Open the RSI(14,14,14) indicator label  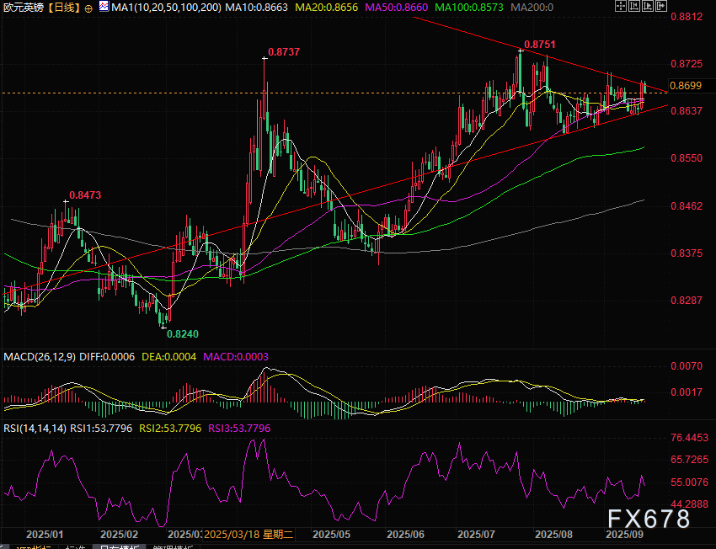point(34,429)
